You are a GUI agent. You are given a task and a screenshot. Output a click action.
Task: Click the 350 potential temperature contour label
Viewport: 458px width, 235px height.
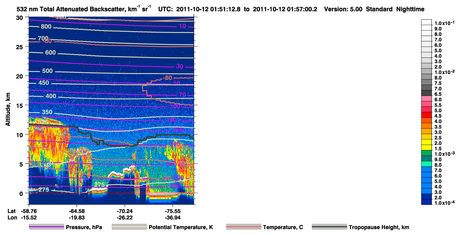click(47, 112)
